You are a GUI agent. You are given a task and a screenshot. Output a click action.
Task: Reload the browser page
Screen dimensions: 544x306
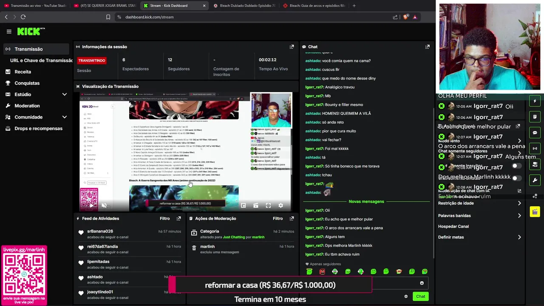[23, 17]
